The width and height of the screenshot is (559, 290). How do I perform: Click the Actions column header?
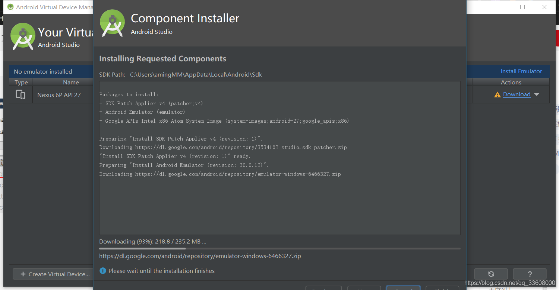511,83
